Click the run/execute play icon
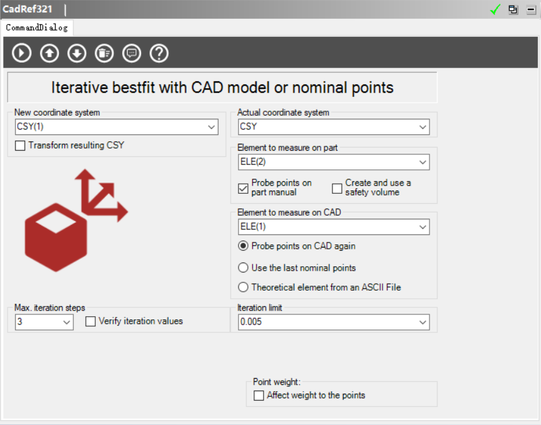This screenshot has height=425, width=541. click(x=21, y=53)
